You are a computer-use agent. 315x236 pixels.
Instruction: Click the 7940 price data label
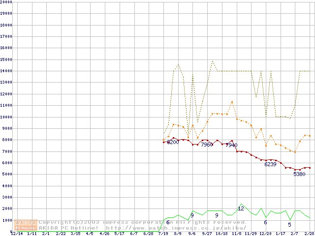pos(231,145)
